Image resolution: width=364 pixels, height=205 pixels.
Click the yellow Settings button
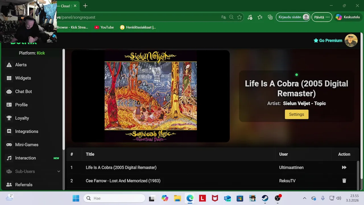pyautogui.click(x=297, y=114)
